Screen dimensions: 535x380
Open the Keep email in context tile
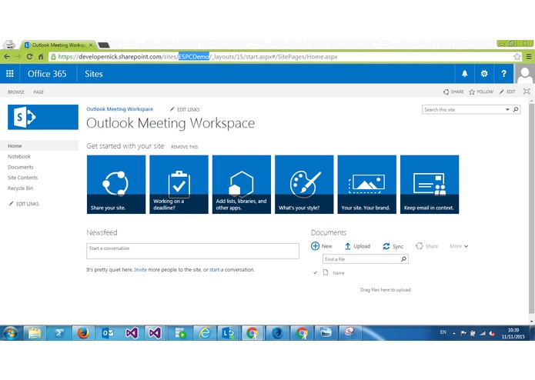pos(430,185)
